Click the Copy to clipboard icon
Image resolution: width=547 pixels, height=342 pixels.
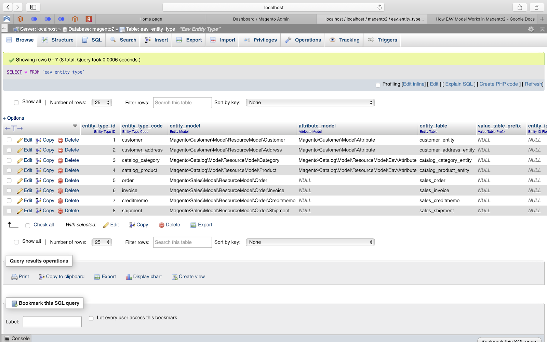[x=42, y=277]
